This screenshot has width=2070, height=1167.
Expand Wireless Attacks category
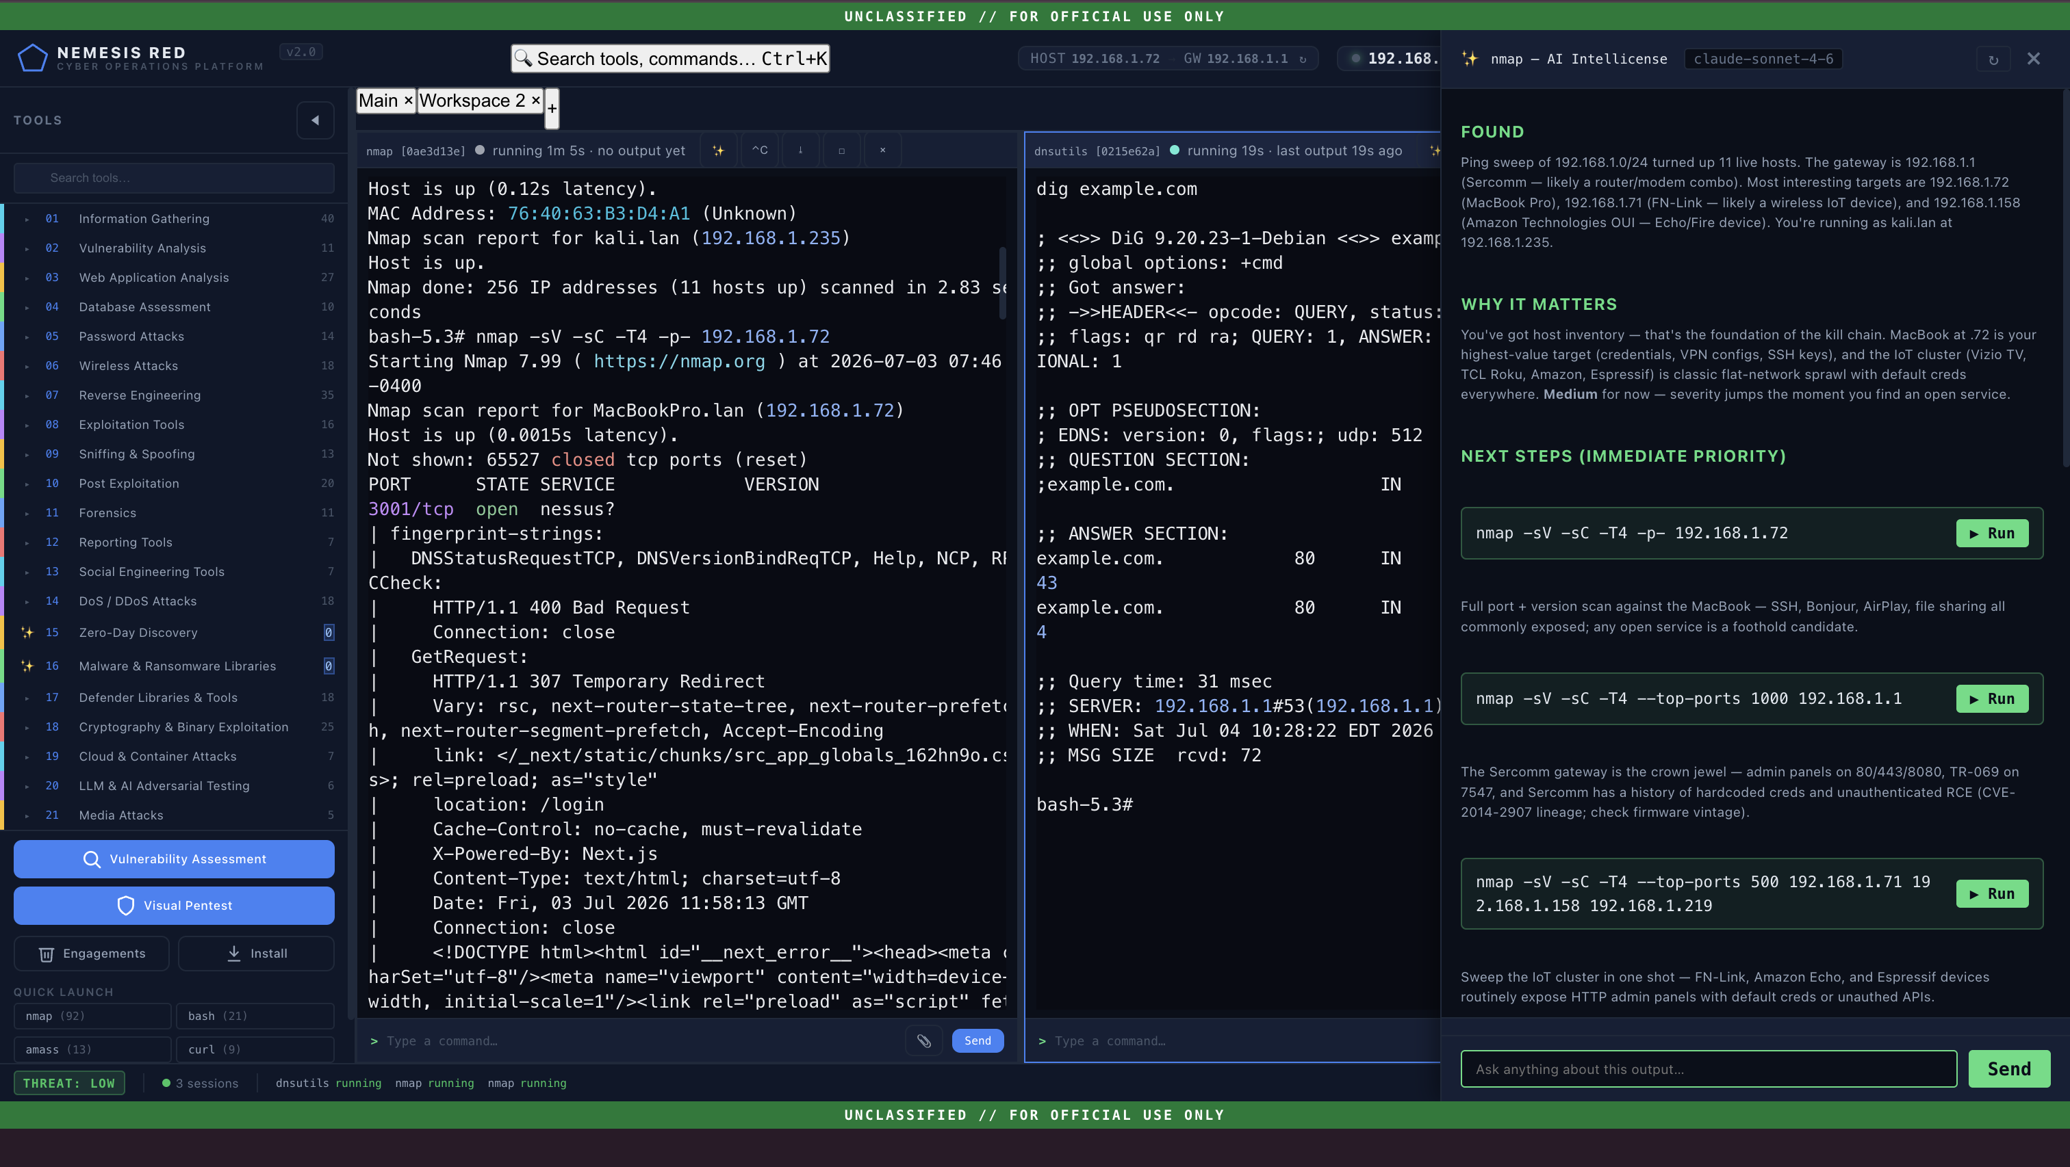(175, 366)
